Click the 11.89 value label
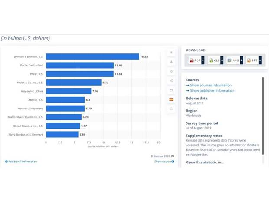Image resolution: width=269 pixels, height=202 pixels. [119, 66]
